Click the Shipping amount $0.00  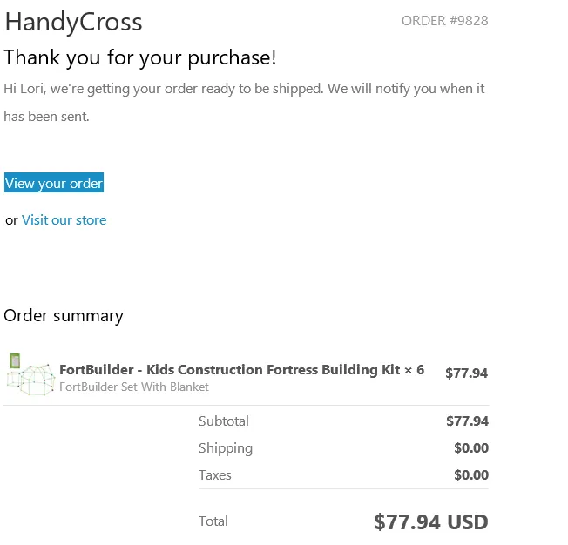[x=471, y=448]
